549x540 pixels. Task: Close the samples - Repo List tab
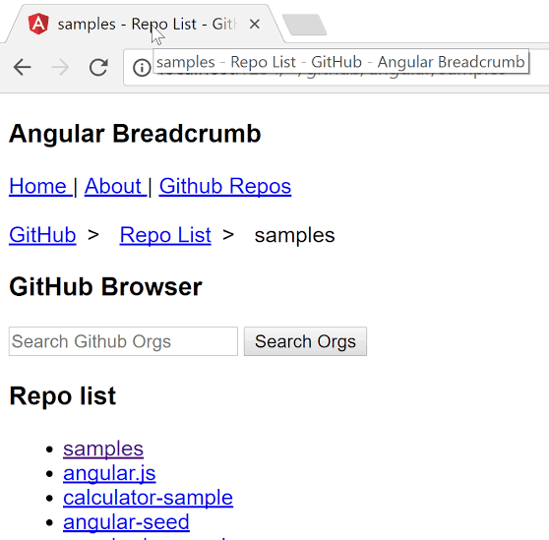click(255, 25)
